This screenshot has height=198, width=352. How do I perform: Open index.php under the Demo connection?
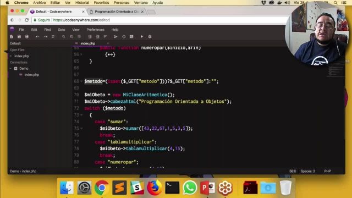(x=32, y=75)
